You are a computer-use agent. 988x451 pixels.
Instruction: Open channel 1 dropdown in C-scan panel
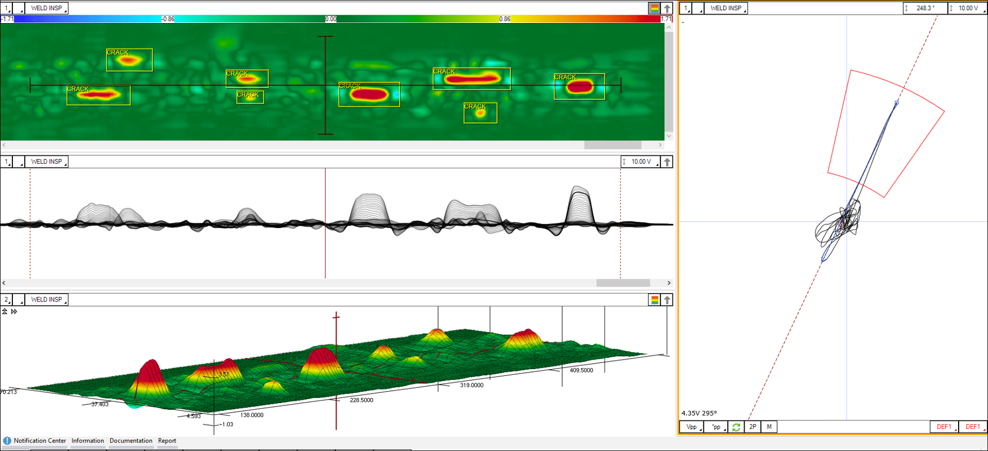[6, 8]
